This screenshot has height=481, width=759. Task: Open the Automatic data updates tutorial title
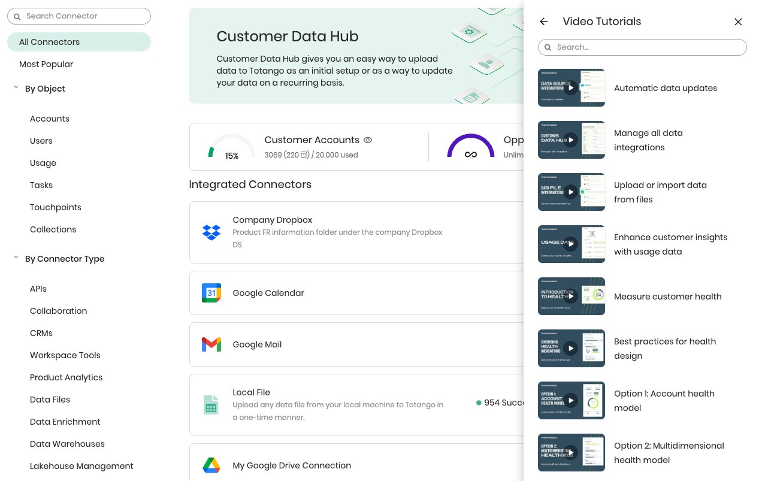tap(666, 88)
